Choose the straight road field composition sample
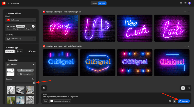Viewport: 194px width, 107px height. (11, 100)
